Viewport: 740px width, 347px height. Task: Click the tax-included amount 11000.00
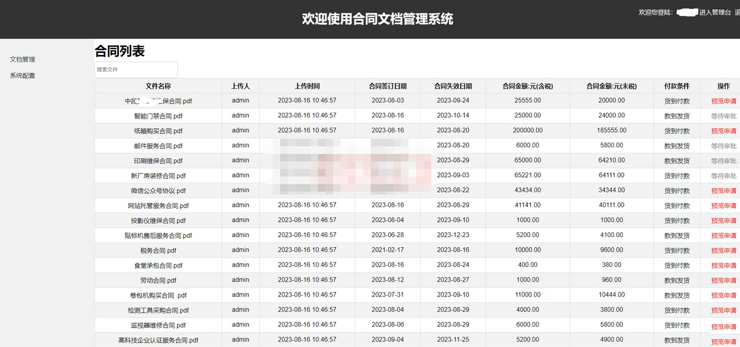tap(528, 295)
